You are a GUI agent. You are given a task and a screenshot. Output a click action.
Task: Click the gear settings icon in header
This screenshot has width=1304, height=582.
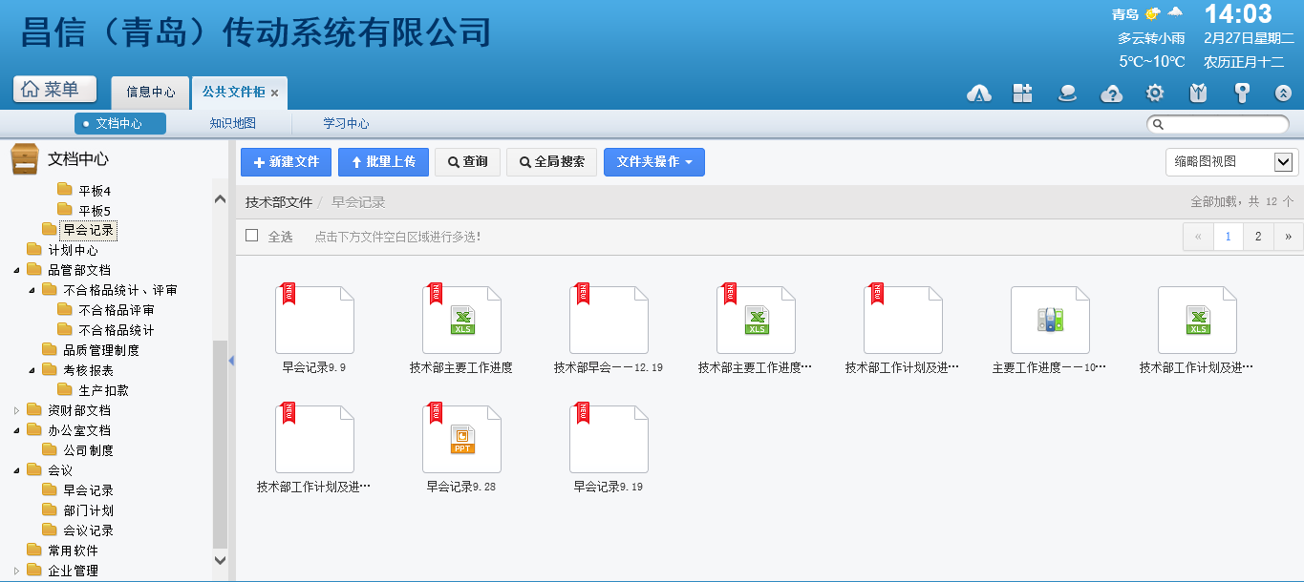tap(1155, 93)
